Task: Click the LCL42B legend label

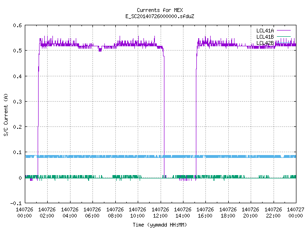Action: click(x=265, y=43)
